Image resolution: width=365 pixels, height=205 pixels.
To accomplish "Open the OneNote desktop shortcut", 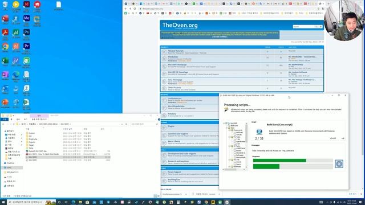I will pos(5,75).
